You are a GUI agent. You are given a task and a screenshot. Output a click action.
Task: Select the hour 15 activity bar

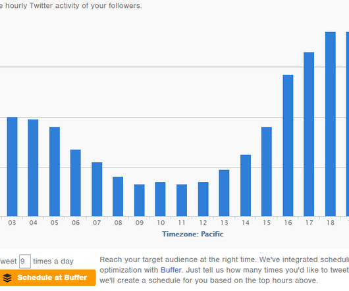267,171
